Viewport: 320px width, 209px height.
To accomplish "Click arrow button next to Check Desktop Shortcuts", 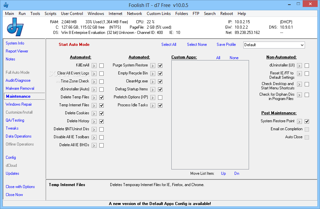I will [x=299, y=84].
